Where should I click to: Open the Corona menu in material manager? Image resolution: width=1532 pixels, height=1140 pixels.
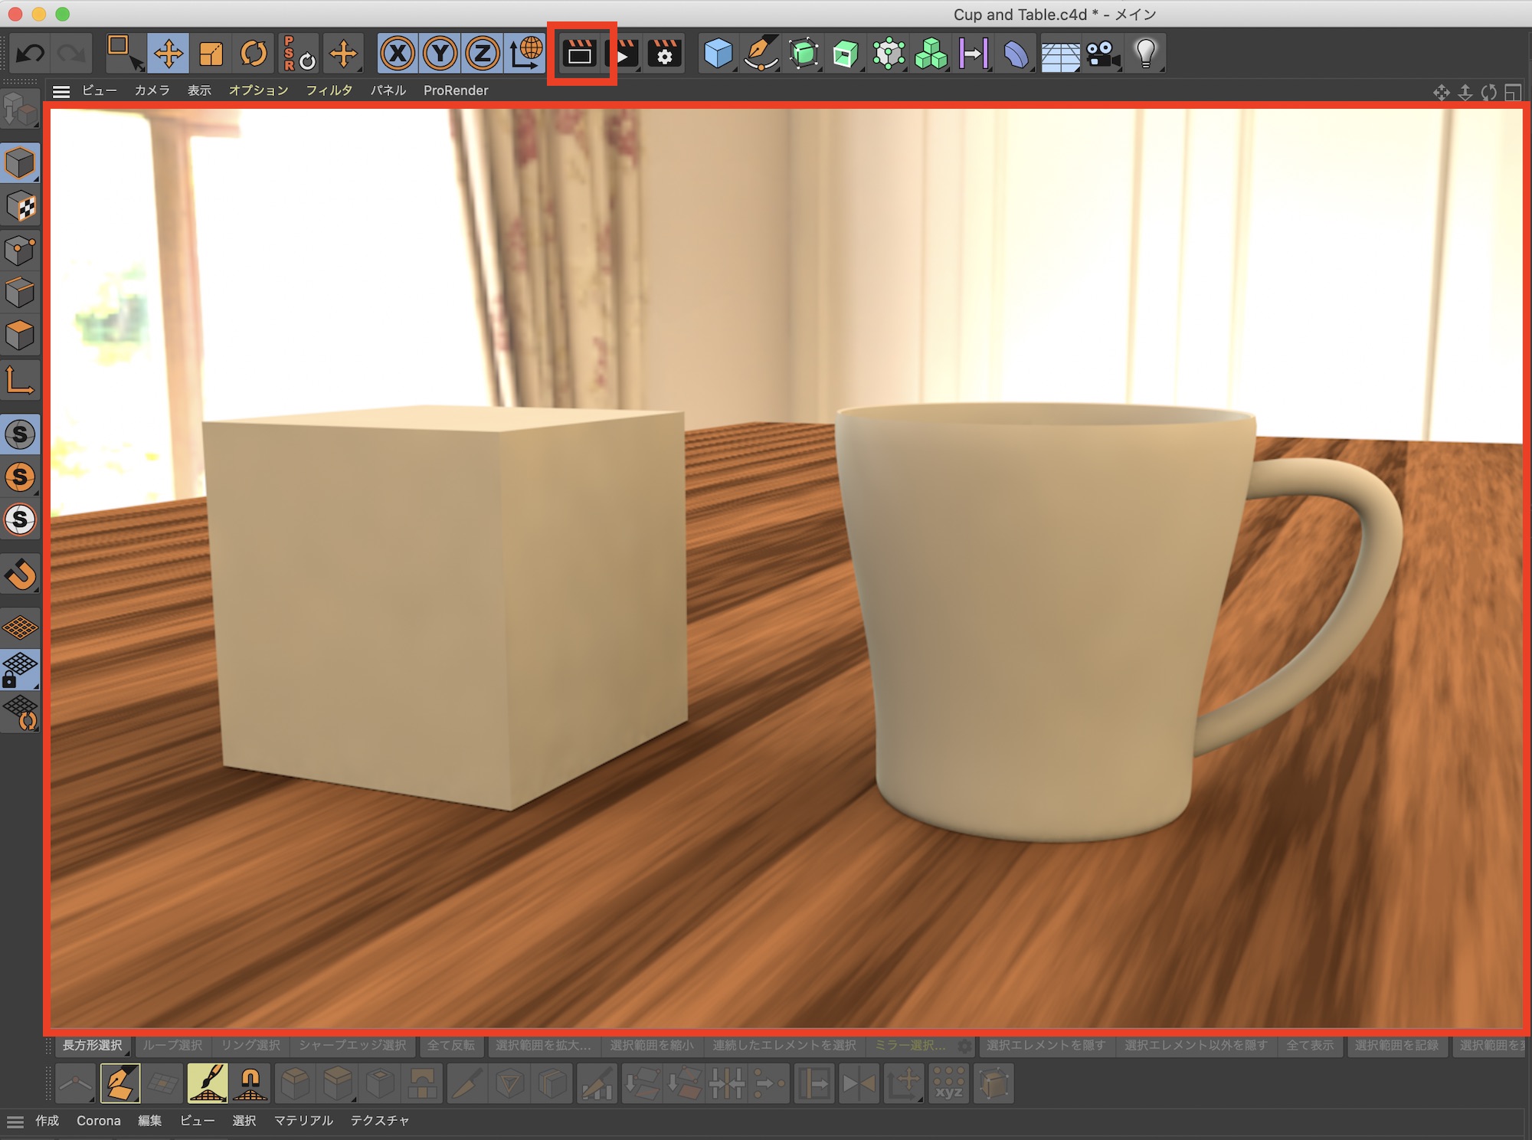tap(98, 1121)
